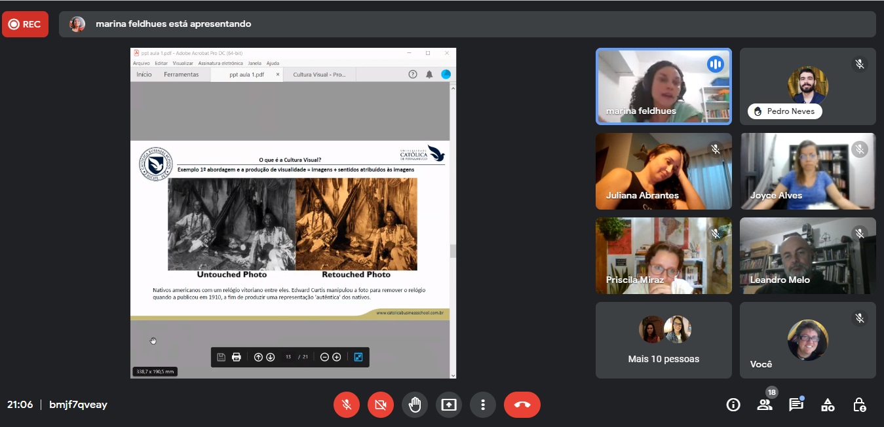Open the Janela menu in Acrobat

click(x=254, y=64)
